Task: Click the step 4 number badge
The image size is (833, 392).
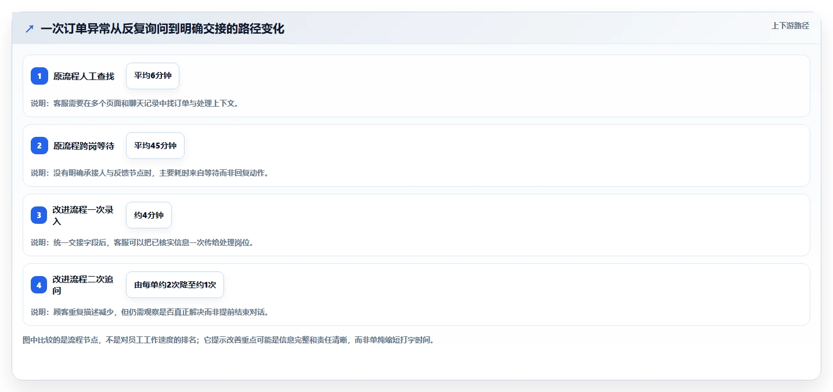Action: click(39, 285)
